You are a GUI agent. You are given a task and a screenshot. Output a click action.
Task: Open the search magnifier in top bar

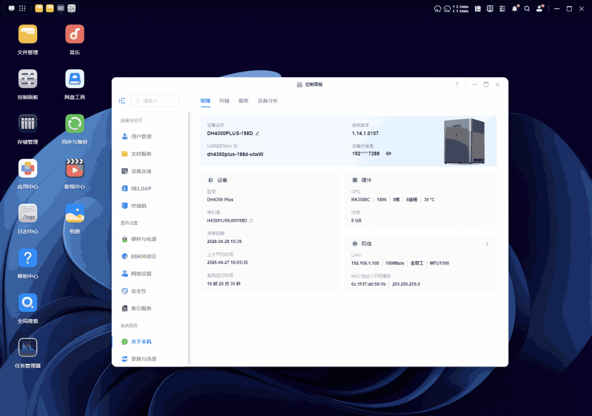click(x=527, y=9)
